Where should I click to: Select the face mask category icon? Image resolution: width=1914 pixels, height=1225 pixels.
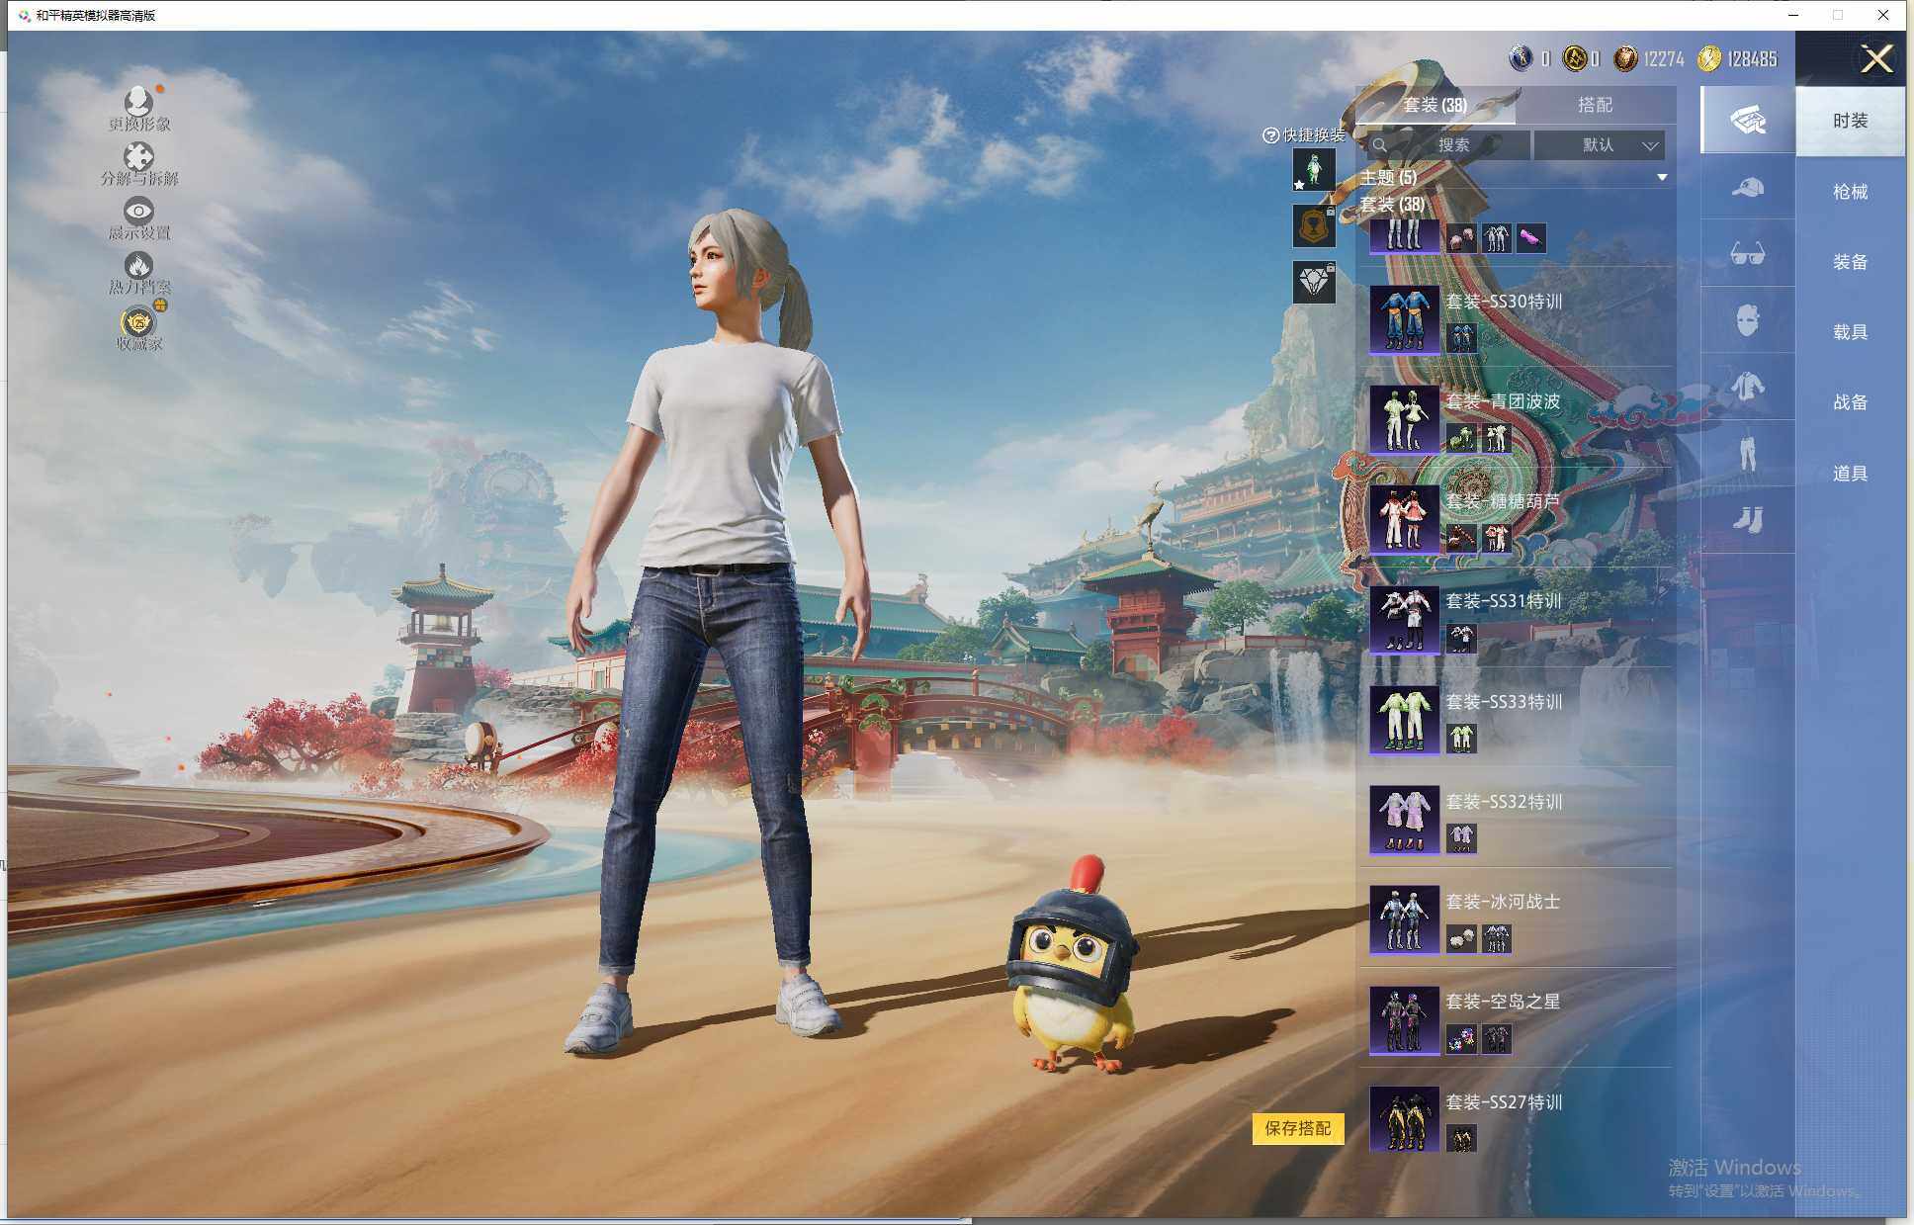point(1747,320)
